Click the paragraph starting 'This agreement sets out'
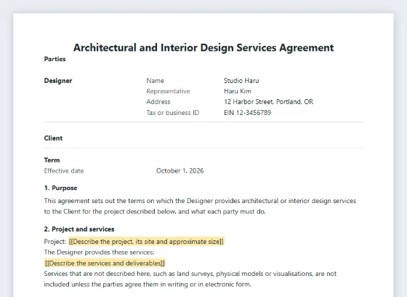 (200, 206)
